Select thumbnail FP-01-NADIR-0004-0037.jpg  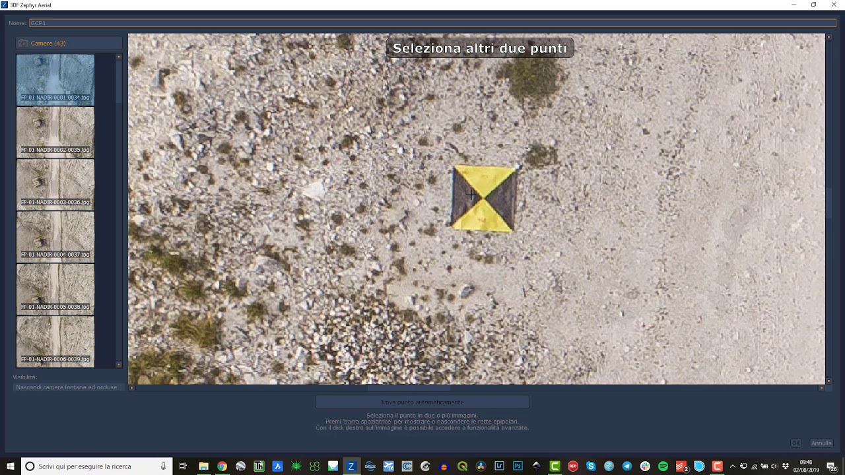tap(55, 237)
